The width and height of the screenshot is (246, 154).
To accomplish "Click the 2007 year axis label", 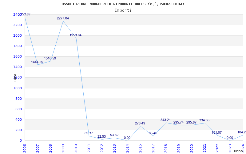I will (37, 148).
